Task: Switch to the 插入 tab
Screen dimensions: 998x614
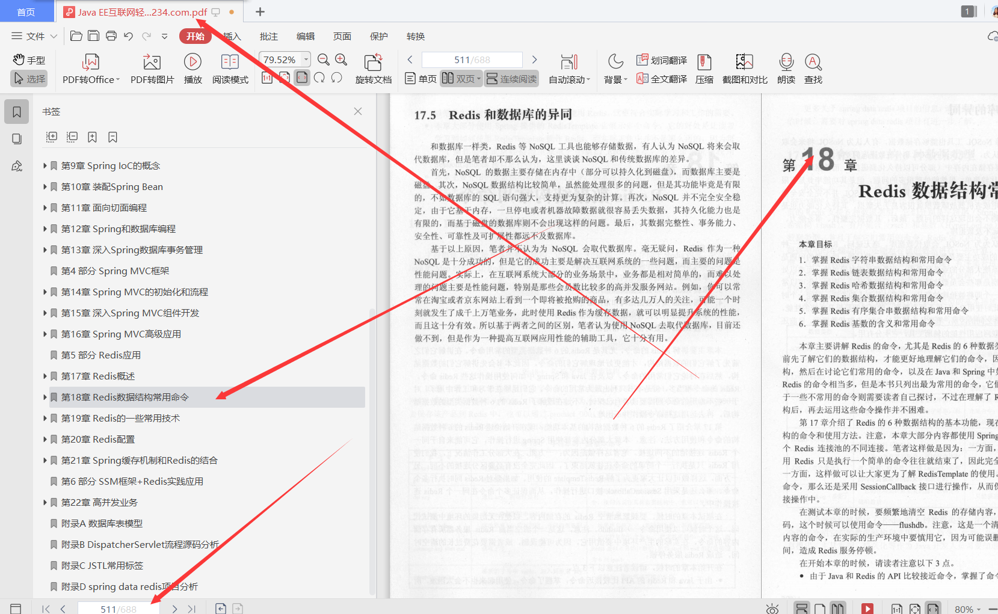Action: pos(232,36)
